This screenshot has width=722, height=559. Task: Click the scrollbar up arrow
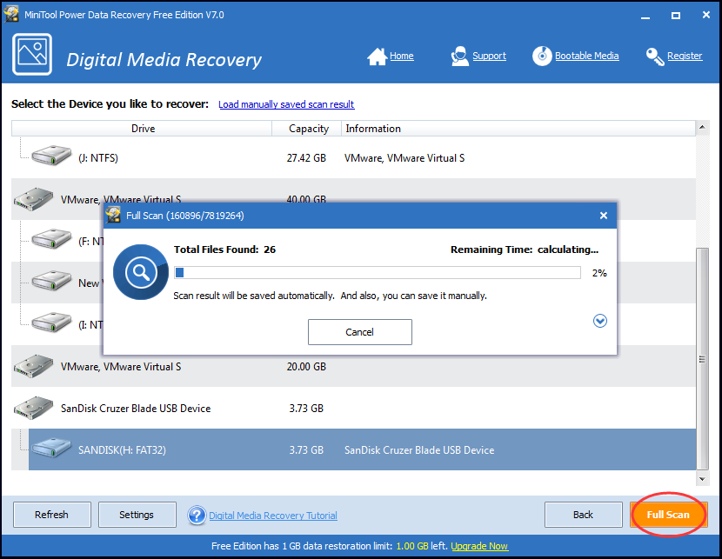702,127
